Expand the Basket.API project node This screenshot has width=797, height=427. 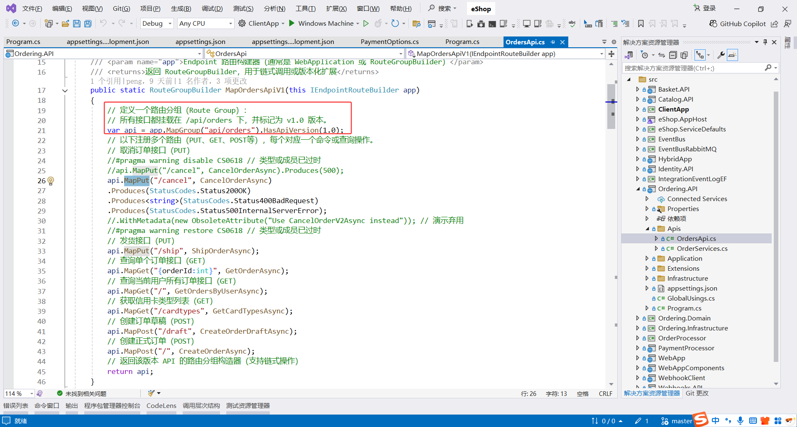638,90
